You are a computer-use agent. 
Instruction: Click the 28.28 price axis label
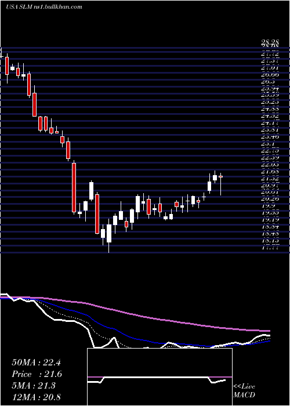pyautogui.click(x=270, y=42)
